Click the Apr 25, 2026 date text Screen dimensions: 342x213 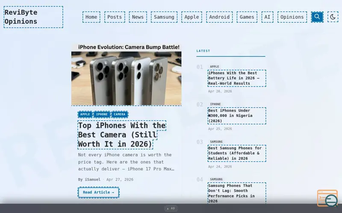[220, 129]
